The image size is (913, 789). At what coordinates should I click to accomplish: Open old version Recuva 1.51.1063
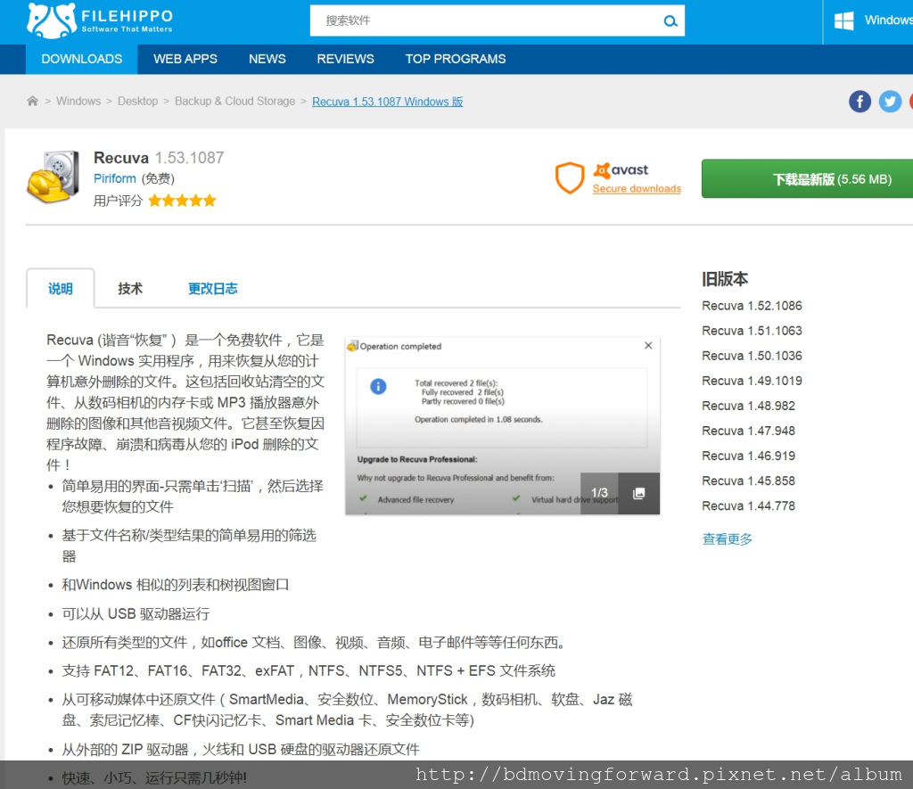(x=752, y=331)
